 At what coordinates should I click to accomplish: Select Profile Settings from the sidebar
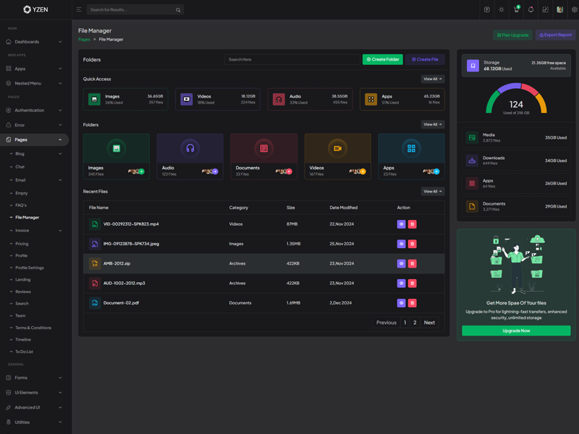click(30, 268)
